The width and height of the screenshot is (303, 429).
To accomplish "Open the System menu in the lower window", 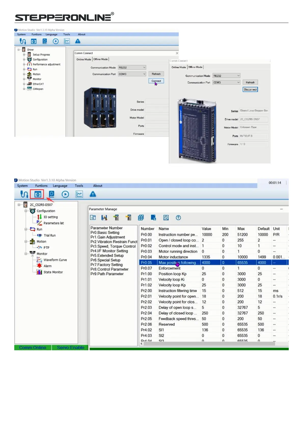I will 22,186.
